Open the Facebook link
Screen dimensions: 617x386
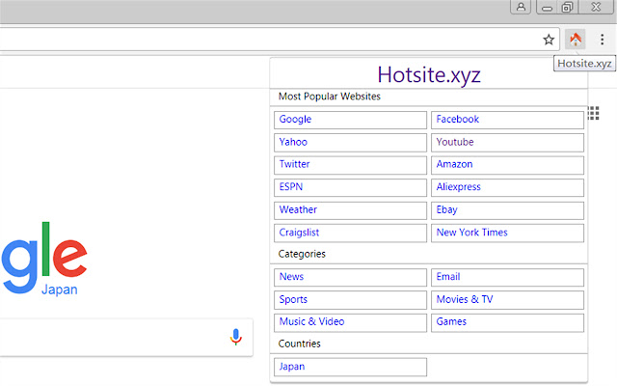point(507,120)
